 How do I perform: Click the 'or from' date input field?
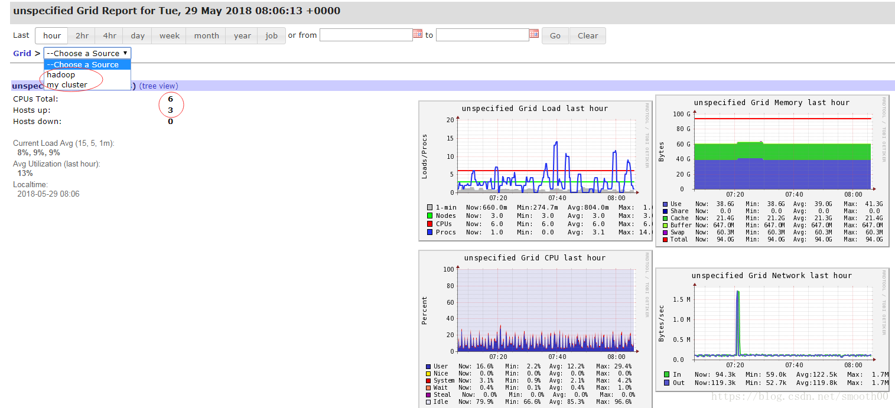pos(366,35)
